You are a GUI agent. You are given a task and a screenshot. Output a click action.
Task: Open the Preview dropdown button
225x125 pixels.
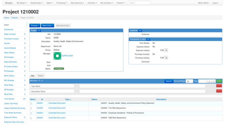coord(35,25)
